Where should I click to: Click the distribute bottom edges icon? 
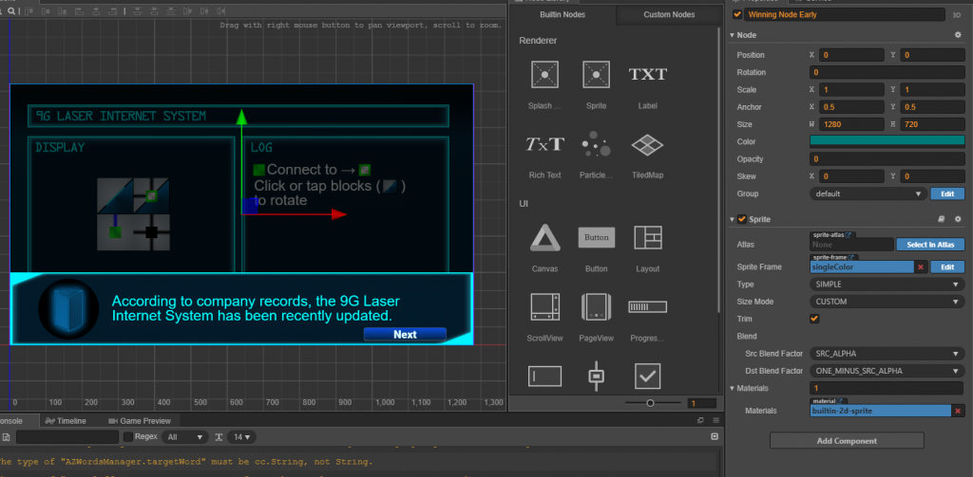pos(171,11)
